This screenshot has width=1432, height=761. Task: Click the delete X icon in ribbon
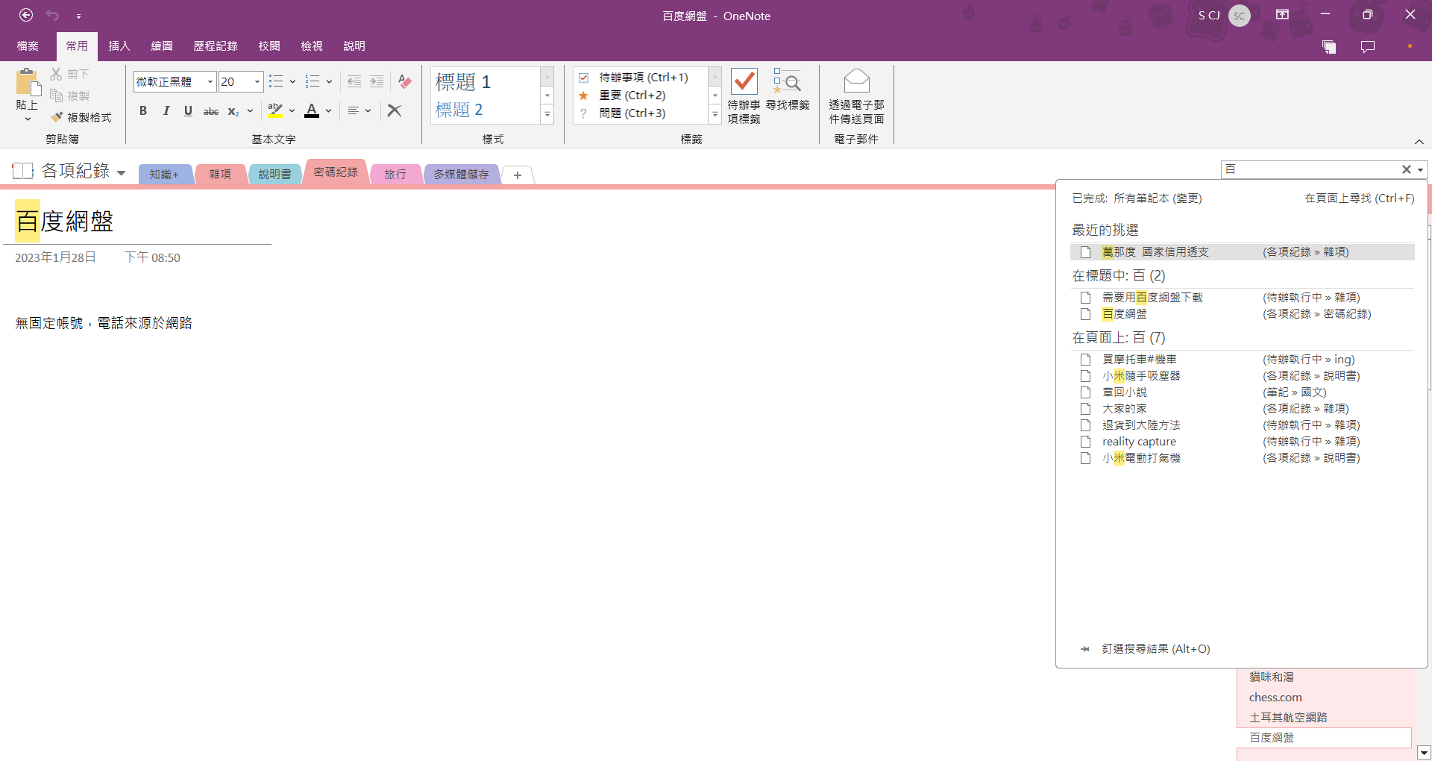point(395,110)
